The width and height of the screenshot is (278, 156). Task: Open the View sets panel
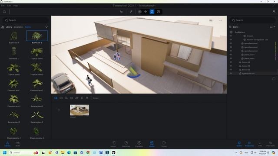click(270, 144)
